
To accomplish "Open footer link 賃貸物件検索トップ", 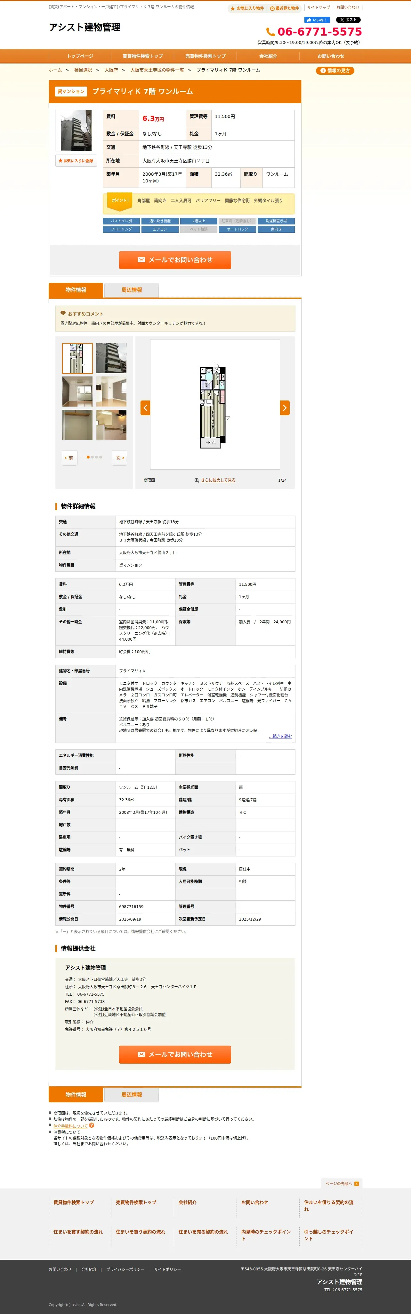I will [x=74, y=1202].
